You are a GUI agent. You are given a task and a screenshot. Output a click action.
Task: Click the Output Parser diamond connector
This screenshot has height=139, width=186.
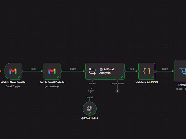[117, 79]
